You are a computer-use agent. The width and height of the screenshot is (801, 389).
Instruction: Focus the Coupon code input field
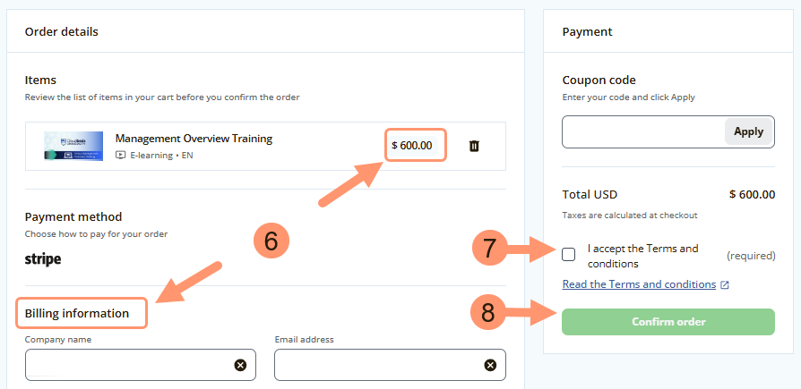pos(643,131)
